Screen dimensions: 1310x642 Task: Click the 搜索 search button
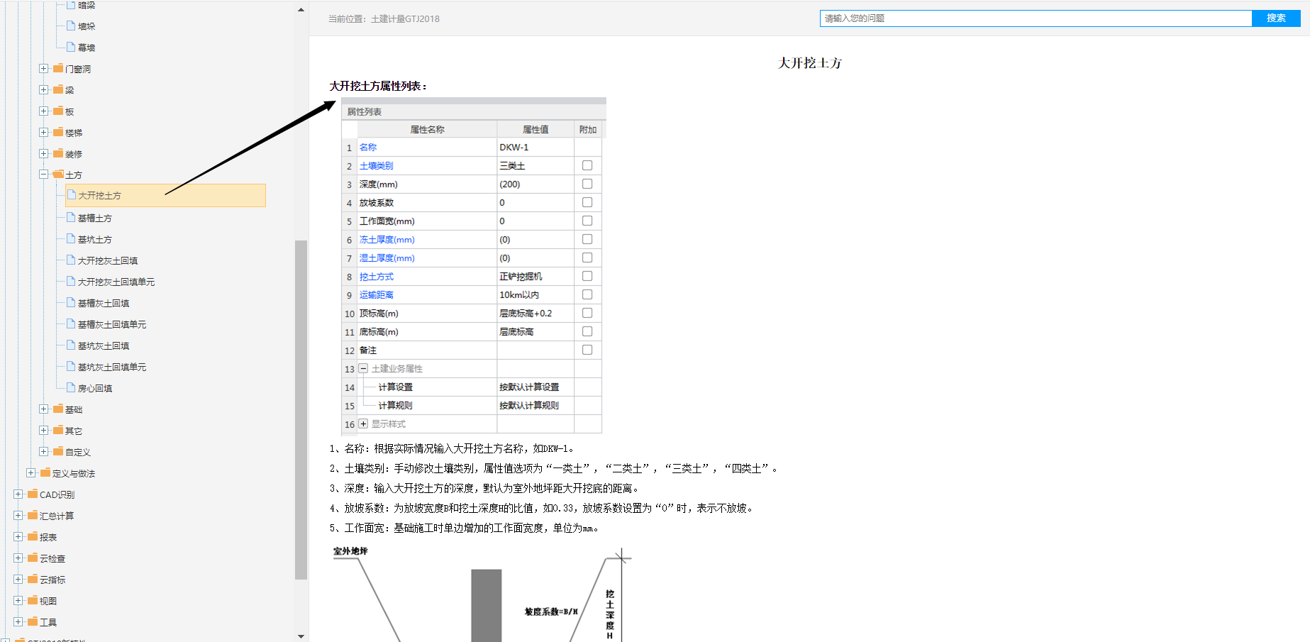(1276, 18)
